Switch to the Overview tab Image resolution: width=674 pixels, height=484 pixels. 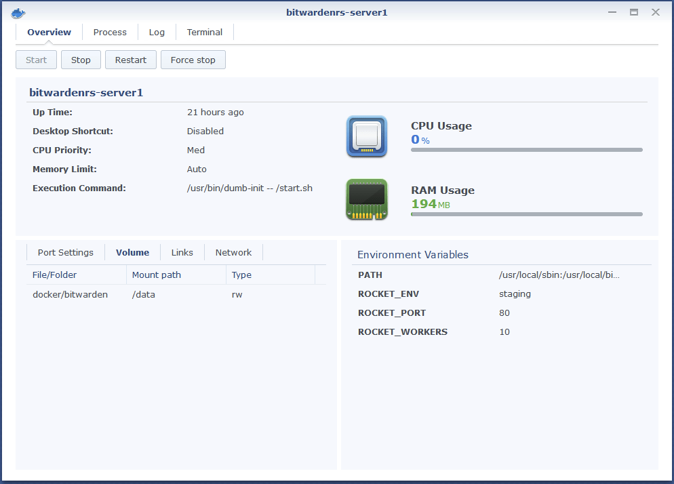tap(49, 33)
